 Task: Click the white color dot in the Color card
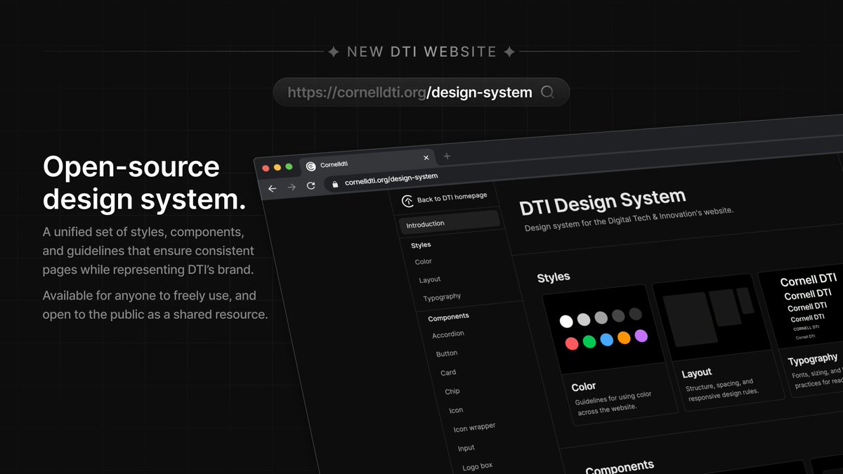pyautogui.click(x=566, y=321)
